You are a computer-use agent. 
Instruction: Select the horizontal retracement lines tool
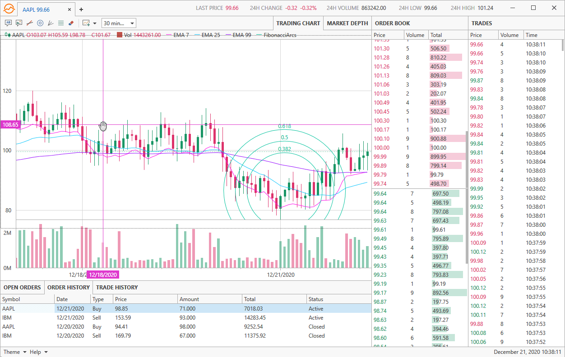click(60, 23)
